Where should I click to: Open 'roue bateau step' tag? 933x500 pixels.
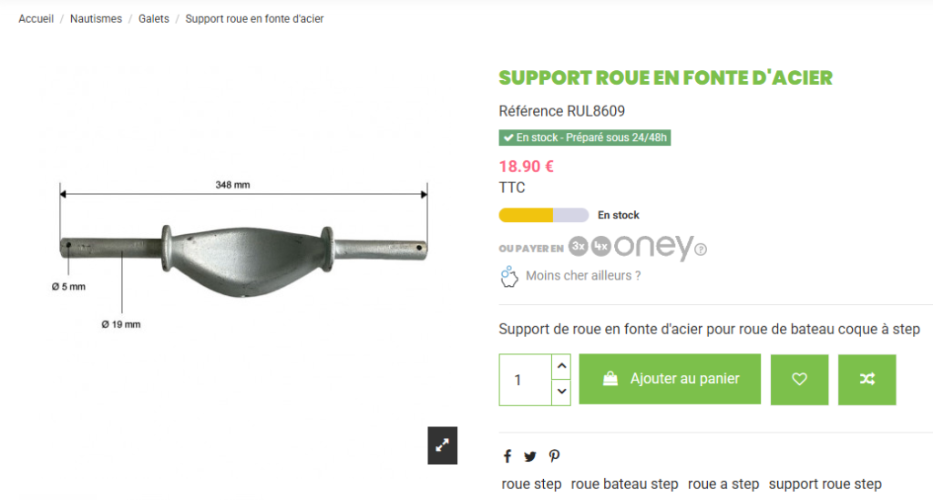coord(624,484)
